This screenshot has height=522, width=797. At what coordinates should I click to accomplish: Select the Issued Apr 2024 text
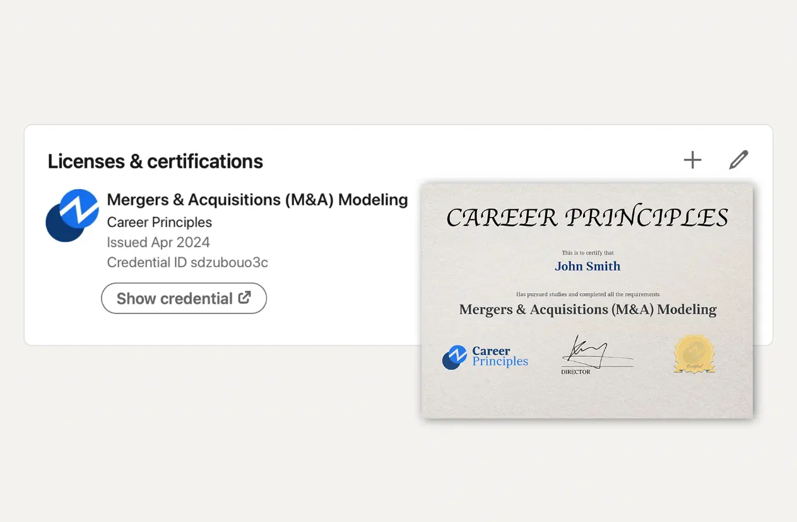point(158,242)
